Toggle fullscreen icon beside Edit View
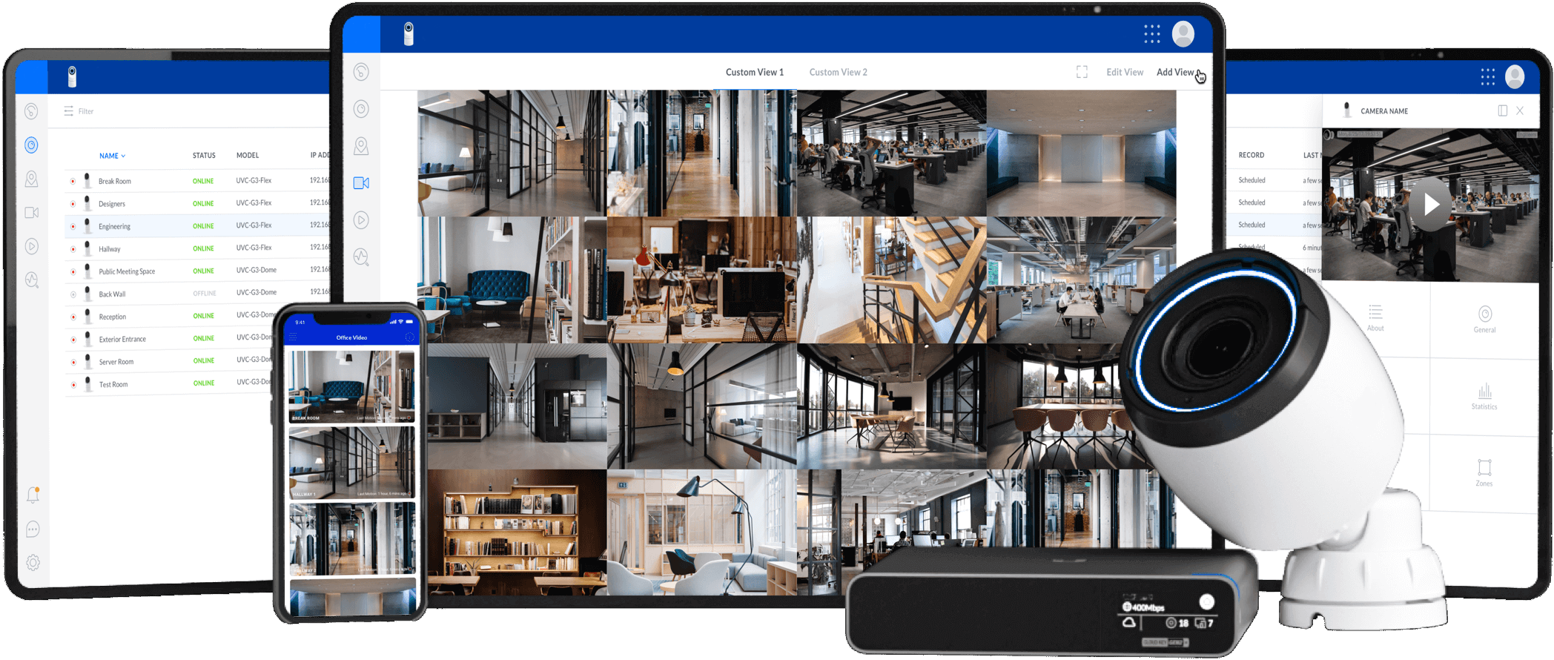The height and width of the screenshot is (660, 1554). tap(1082, 72)
